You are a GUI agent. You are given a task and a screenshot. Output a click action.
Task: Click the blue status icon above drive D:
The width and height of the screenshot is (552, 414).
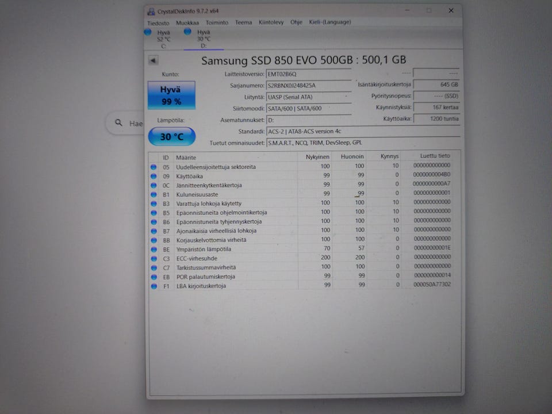[187, 32]
